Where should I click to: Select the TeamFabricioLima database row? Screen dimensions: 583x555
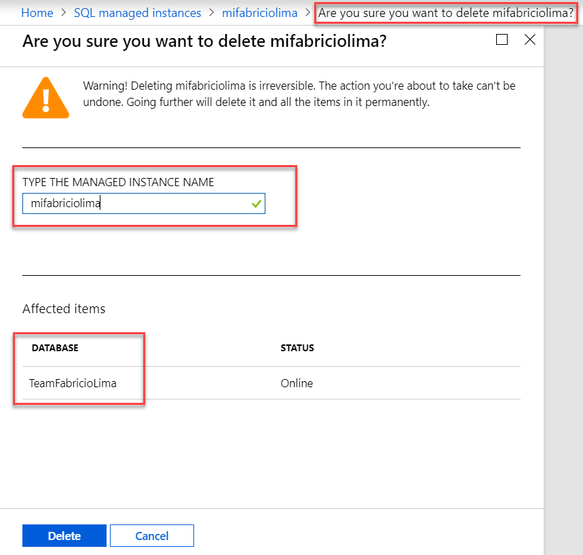73,383
